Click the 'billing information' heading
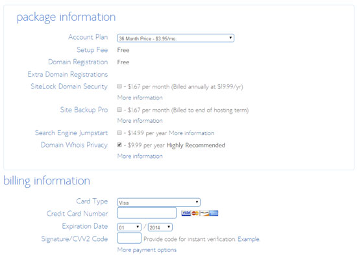357x256 pixels. [x=47, y=181]
